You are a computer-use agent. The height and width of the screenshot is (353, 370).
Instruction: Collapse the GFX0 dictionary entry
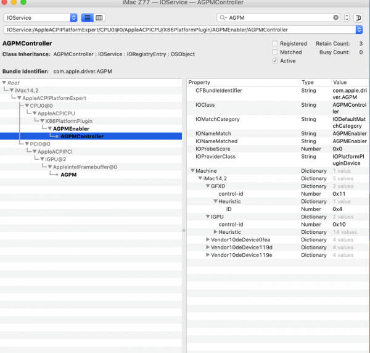[207, 186]
